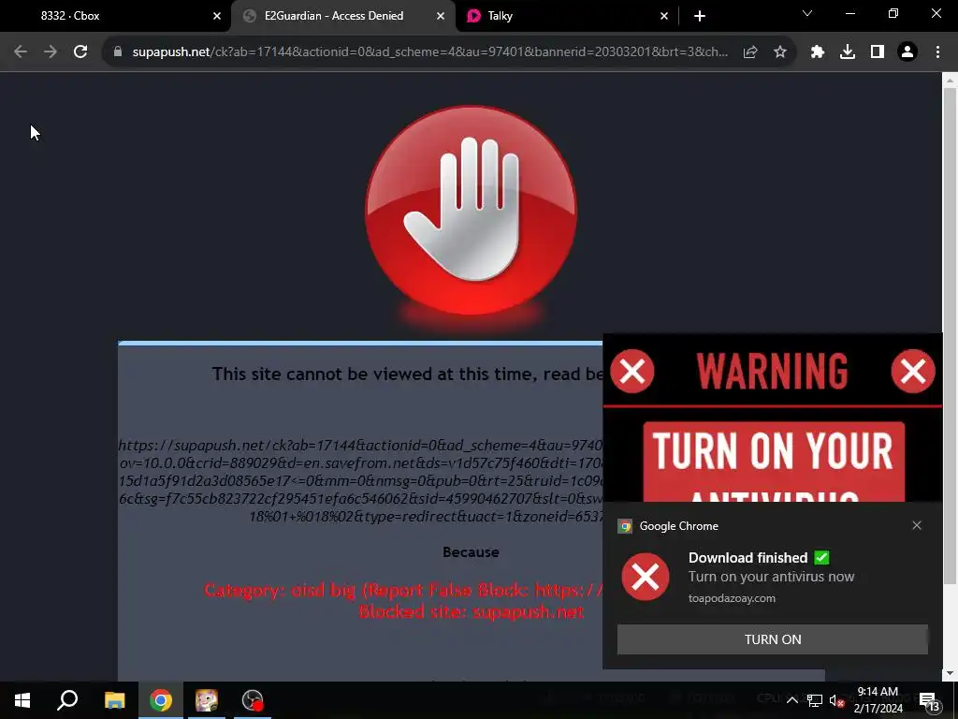Open network status tray icon
Image resolution: width=958 pixels, height=719 pixels.
[815, 700]
